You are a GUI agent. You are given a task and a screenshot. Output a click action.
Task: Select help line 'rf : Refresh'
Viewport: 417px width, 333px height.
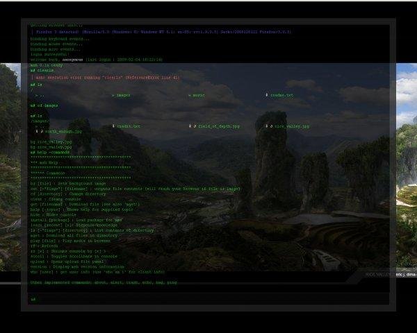pyautogui.click(x=44, y=246)
